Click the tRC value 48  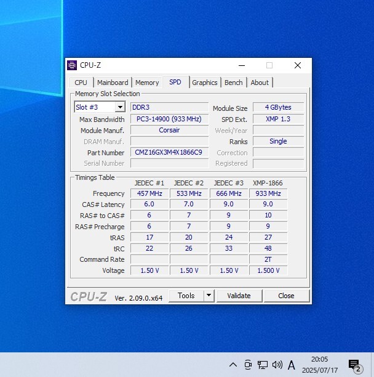point(268,248)
